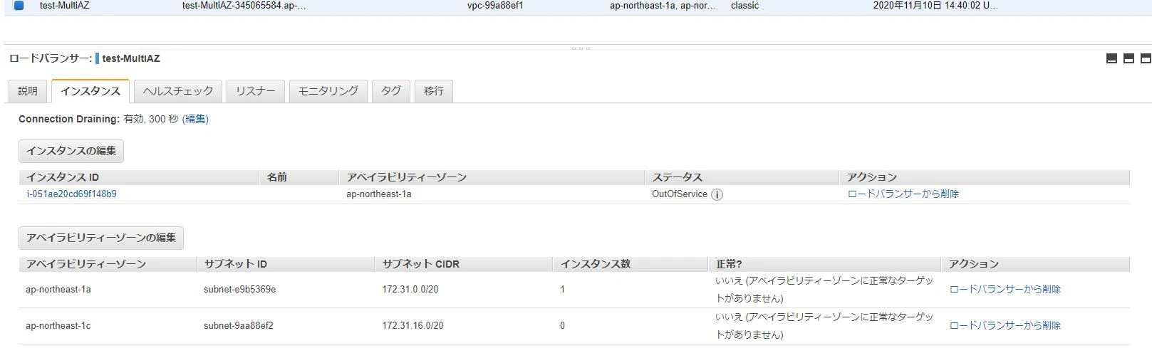Show OutOfService status info icon details
The image size is (1152, 353).
(717, 194)
